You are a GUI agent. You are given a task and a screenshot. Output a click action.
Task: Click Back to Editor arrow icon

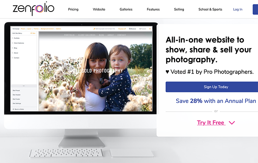(13, 109)
